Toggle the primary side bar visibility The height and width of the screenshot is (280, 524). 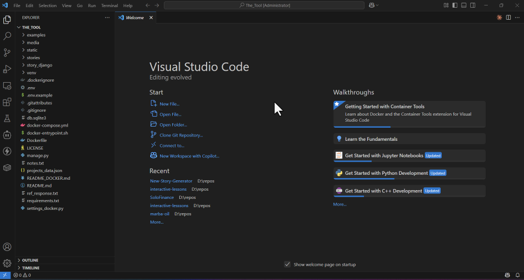click(x=454, y=5)
